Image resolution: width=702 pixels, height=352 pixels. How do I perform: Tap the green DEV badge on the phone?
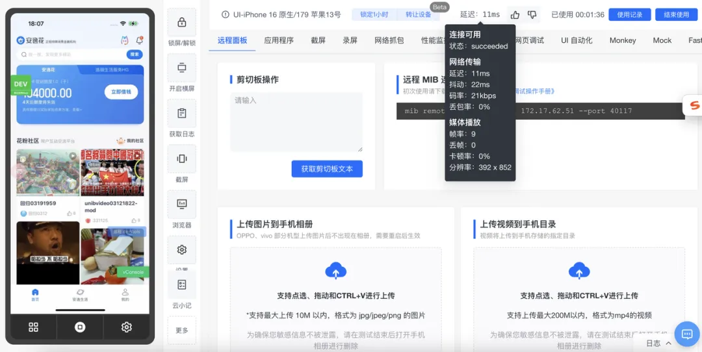click(21, 85)
